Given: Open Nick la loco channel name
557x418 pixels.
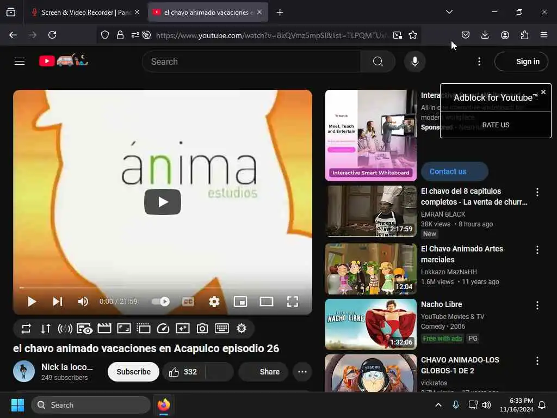Looking at the screenshot, I should (67, 367).
